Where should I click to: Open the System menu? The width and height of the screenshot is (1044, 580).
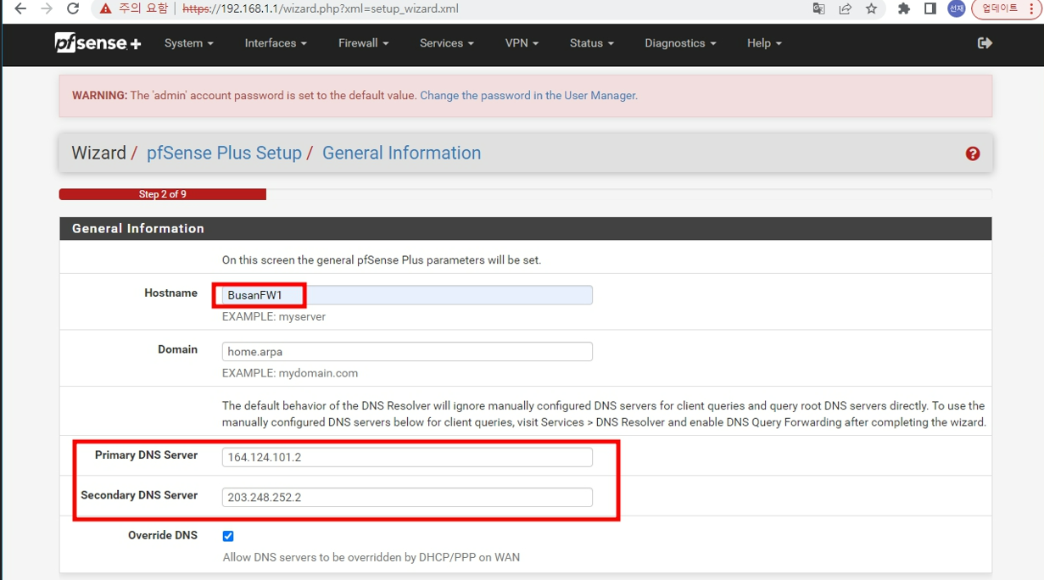click(x=188, y=43)
